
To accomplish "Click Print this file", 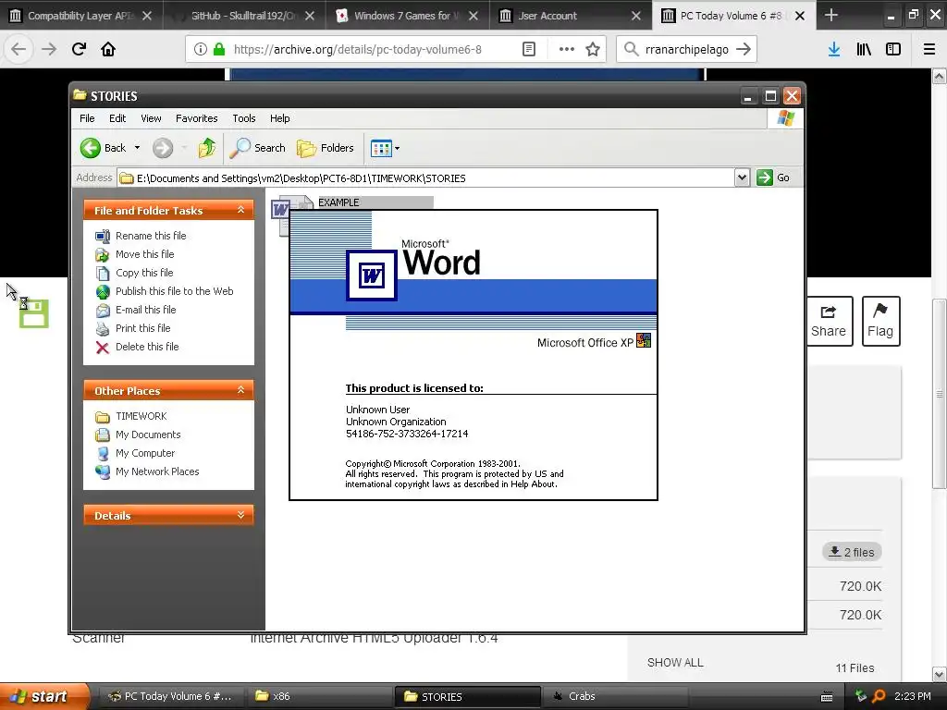I will 143,328.
